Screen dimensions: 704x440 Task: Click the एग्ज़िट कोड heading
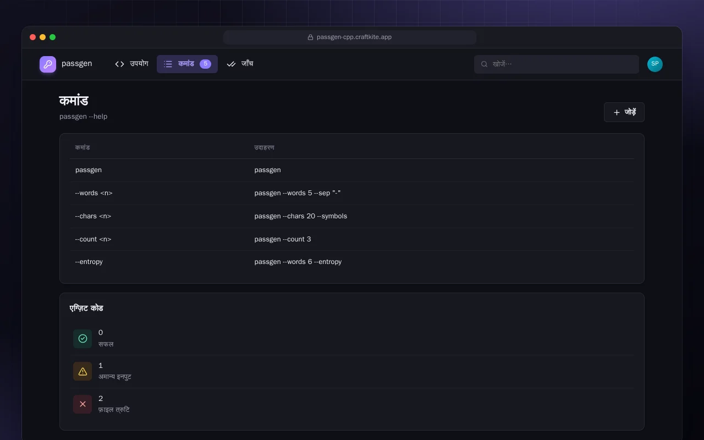click(x=86, y=308)
